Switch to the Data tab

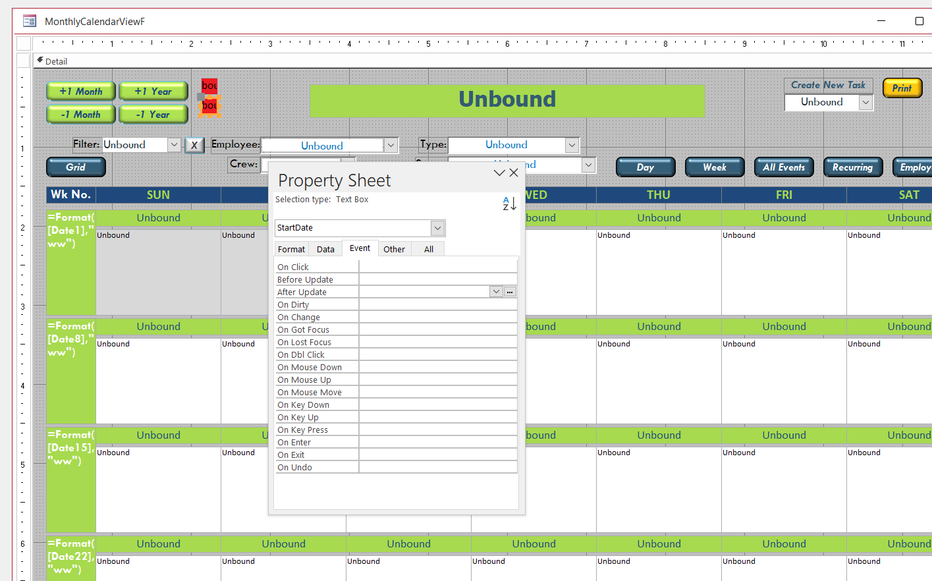click(325, 249)
